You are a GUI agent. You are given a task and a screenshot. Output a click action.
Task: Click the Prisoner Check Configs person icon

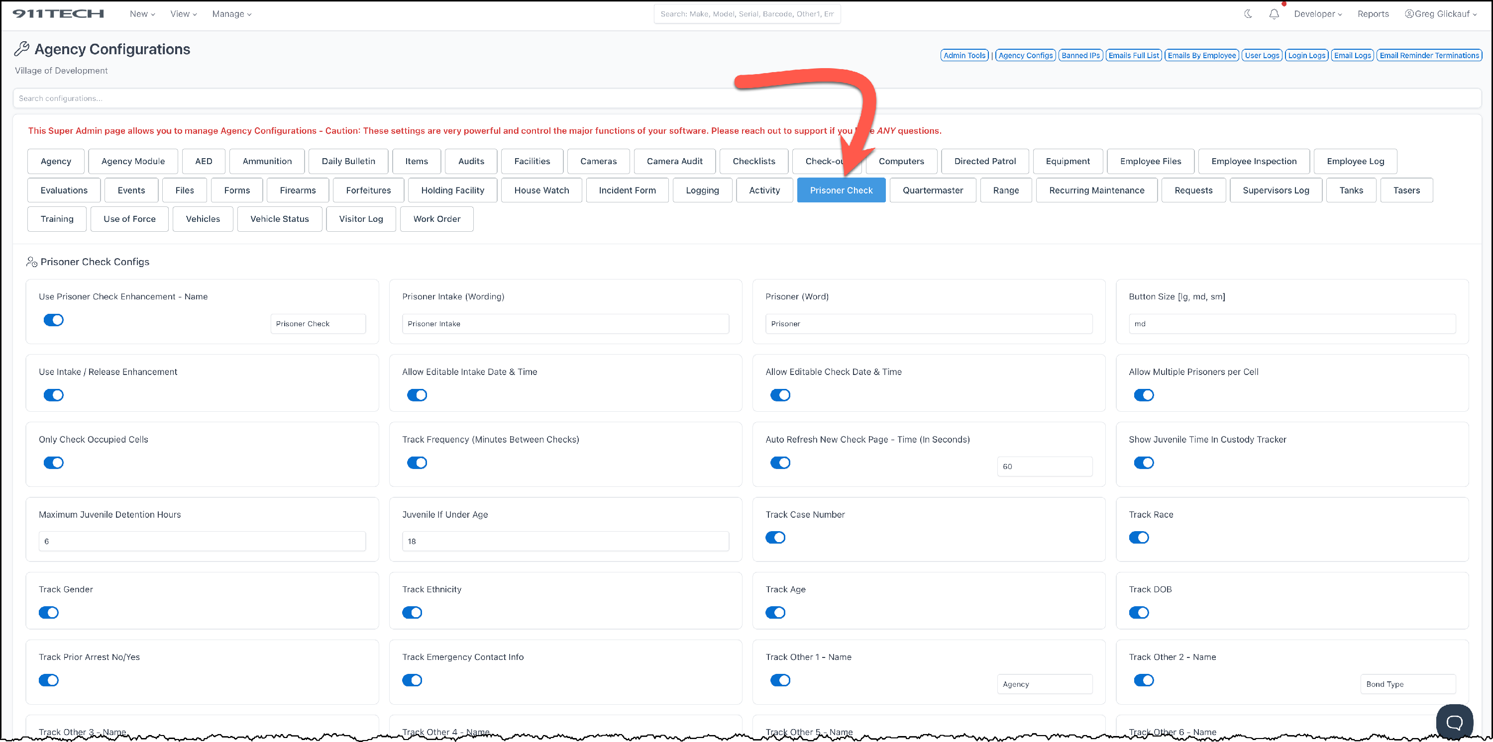click(31, 262)
